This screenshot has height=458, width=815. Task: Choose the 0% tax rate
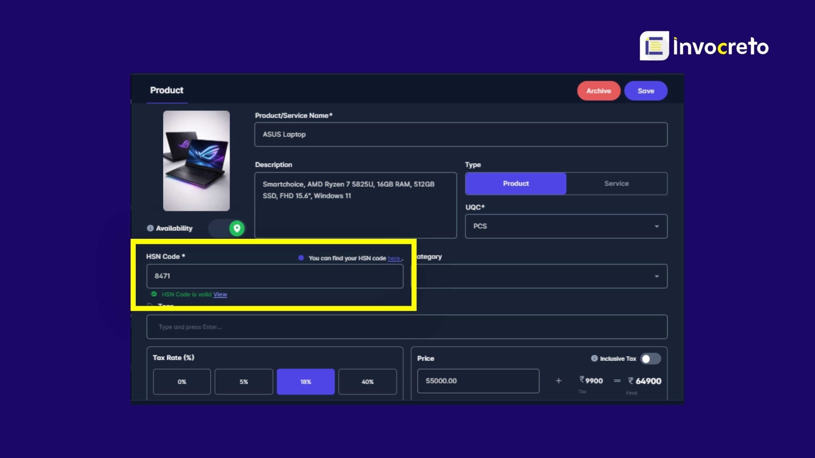click(182, 382)
